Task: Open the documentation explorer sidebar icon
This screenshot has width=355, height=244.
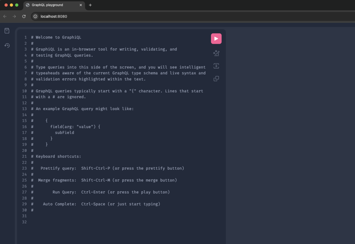Action: pos(7,31)
